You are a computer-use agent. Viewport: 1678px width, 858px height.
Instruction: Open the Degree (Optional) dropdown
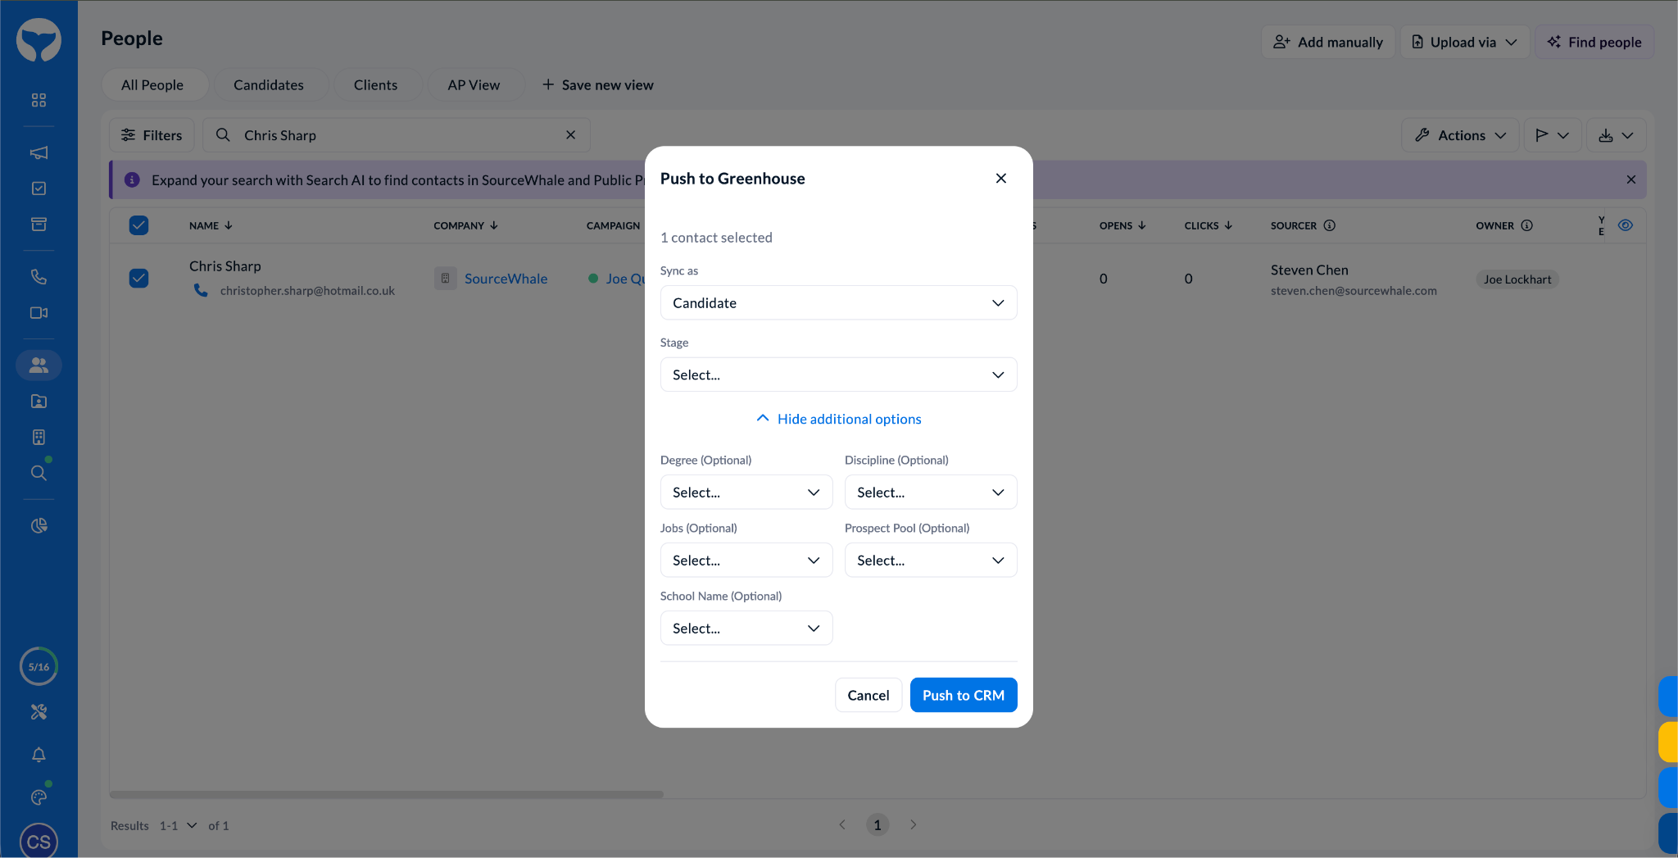[x=746, y=493]
